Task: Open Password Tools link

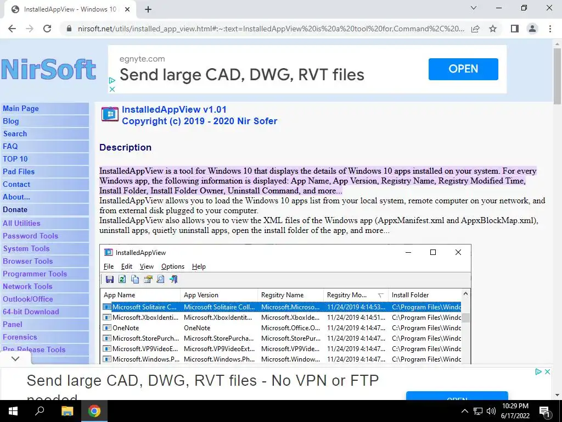Action: (x=31, y=236)
